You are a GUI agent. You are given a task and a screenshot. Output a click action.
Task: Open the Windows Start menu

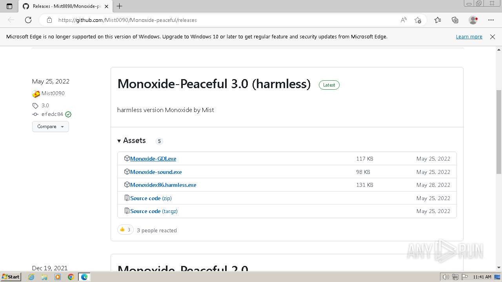click(11, 277)
